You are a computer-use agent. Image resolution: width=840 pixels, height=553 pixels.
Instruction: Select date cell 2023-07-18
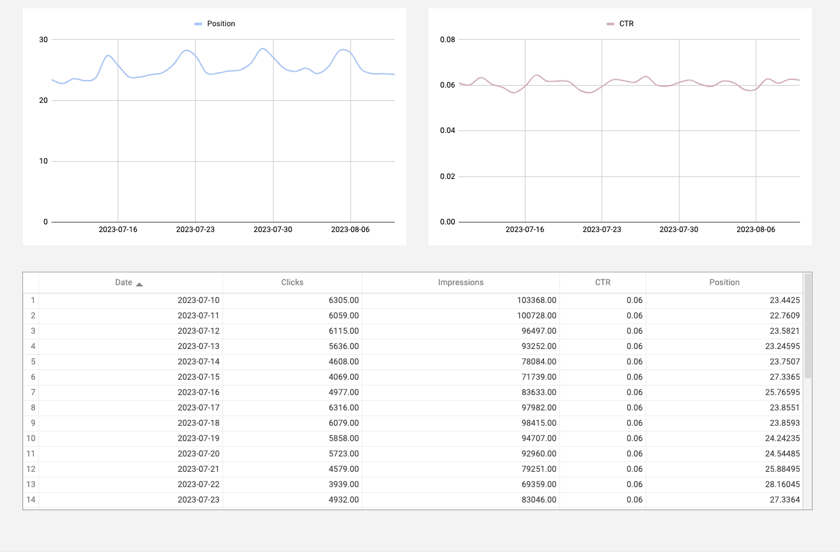(199, 423)
